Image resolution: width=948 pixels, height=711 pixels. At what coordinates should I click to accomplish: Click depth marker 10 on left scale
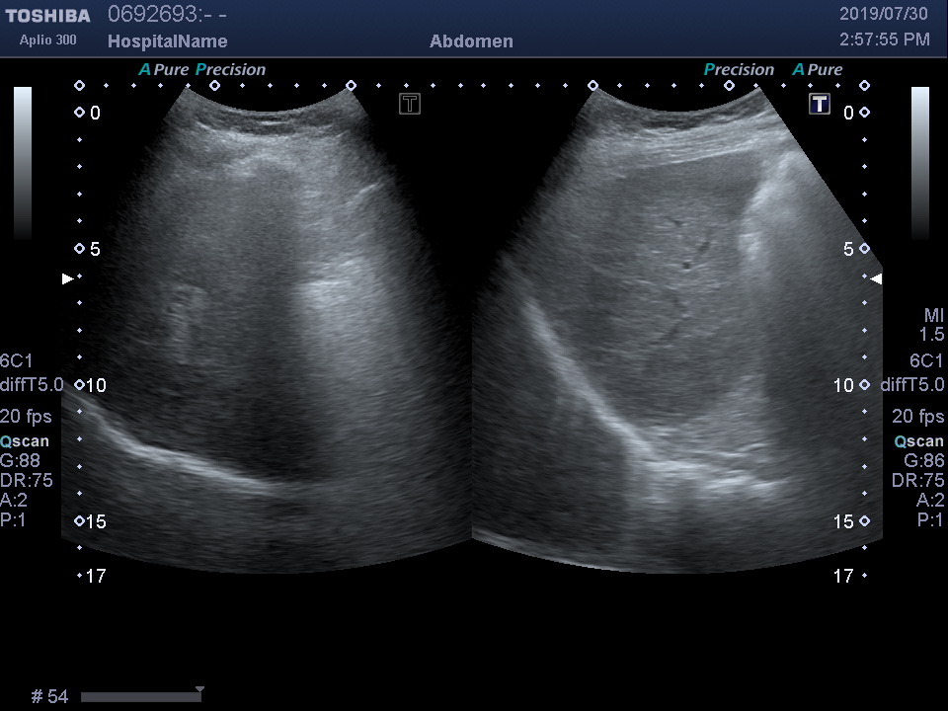pos(96,385)
